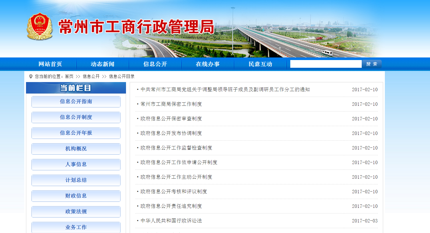Screen dimensions: 430x233
Task: Click the search text input field
Action: point(326,64)
